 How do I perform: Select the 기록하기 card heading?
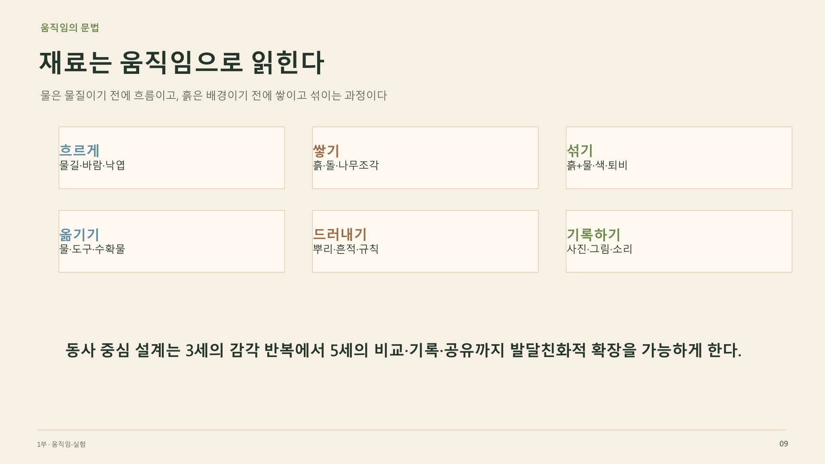coord(593,234)
